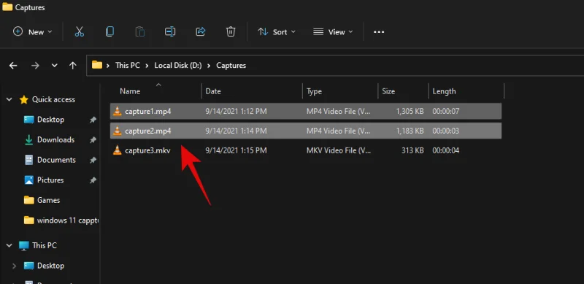The width and height of the screenshot is (584, 284).
Task: Open the three-dot See more menu
Action: pos(379,32)
